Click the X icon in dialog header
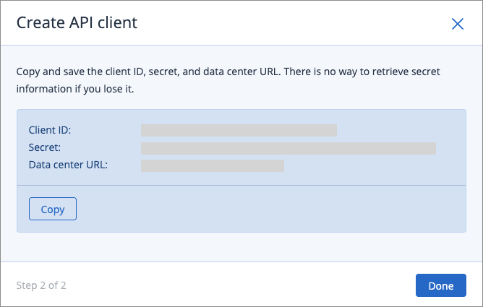Image resolution: width=483 pixels, height=307 pixels. pos(458,24)
